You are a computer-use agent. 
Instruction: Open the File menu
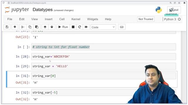tap(10, 19)
